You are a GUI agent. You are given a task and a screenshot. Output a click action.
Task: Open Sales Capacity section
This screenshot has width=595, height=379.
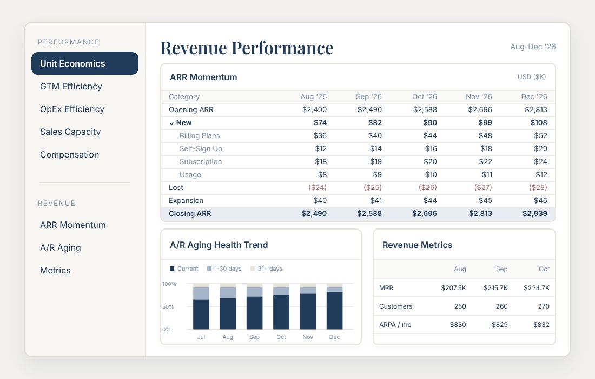click(x=70, y=132)
